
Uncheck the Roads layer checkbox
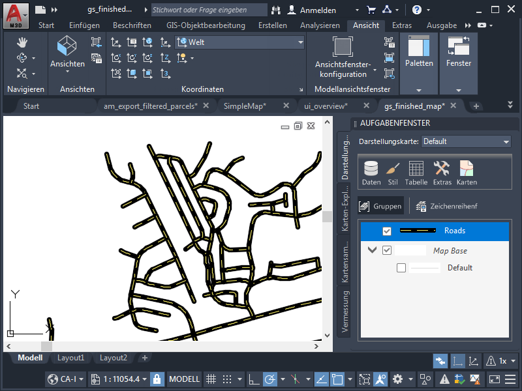[x=387, y=231]
